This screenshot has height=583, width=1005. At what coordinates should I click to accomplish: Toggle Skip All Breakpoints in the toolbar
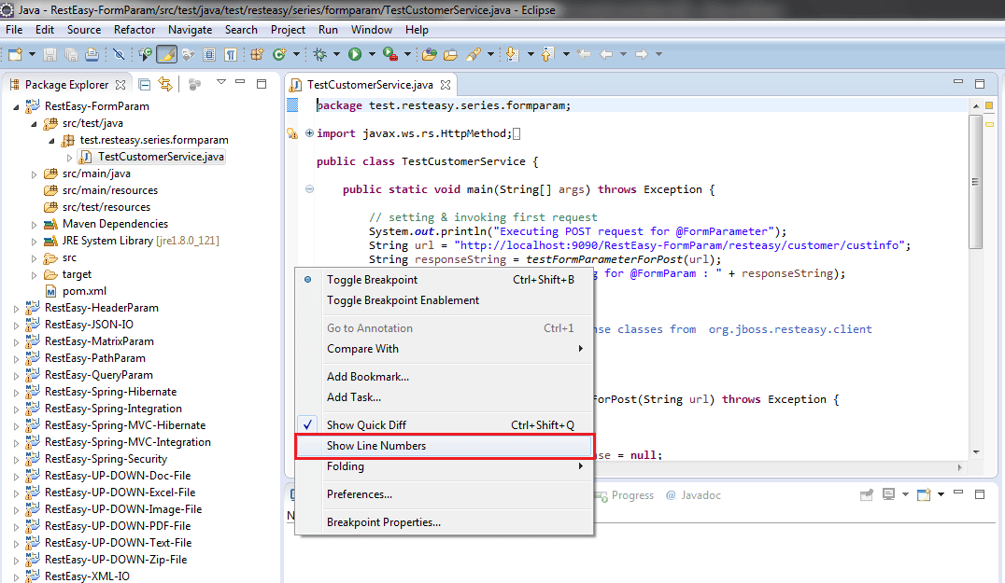(120, 53)
